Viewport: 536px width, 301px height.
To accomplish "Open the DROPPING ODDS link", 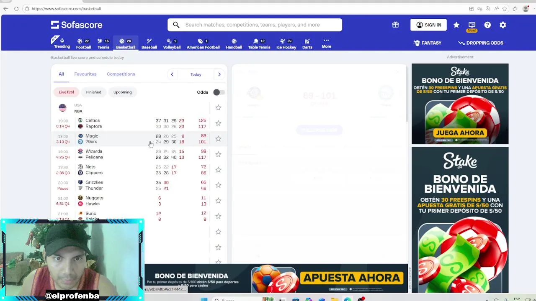I will click(481, 43).
